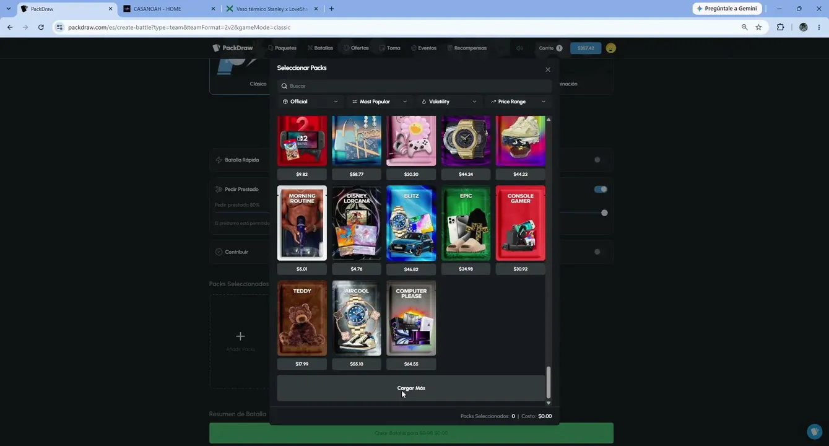Click the Pregúntale a Gemini button

(727, 9)
